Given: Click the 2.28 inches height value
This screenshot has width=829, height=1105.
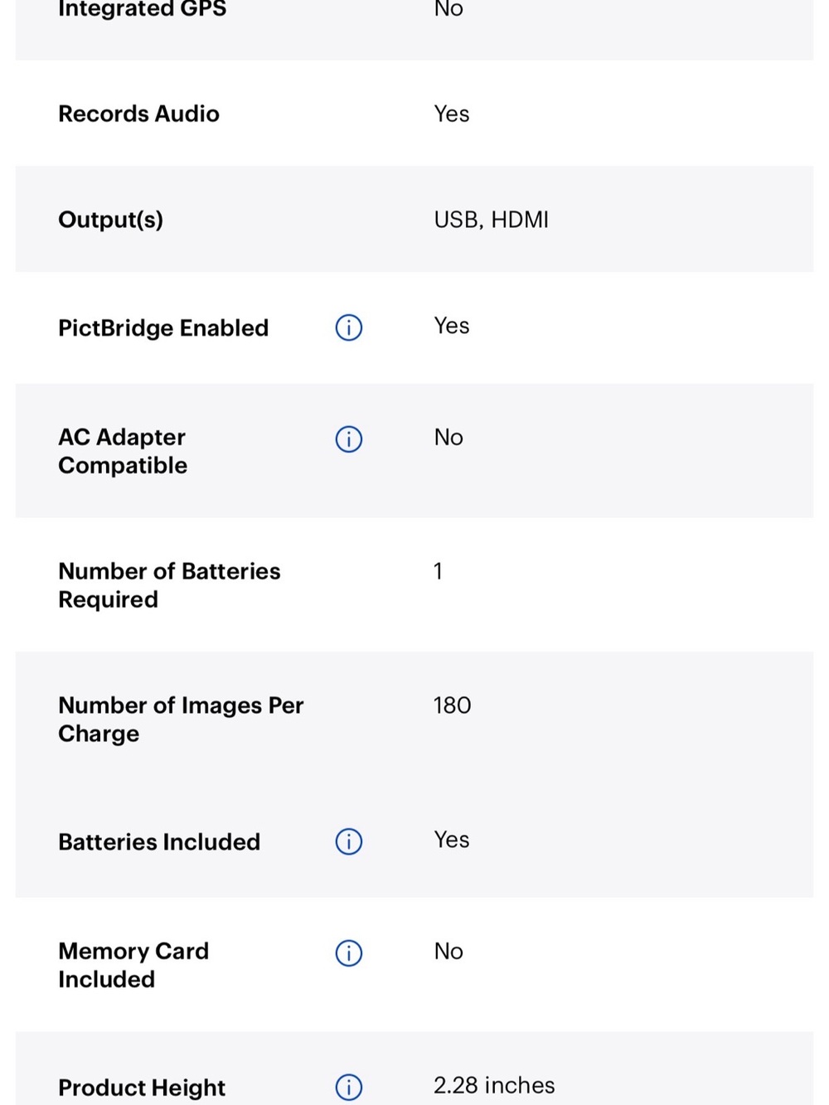Looking at the screenshot, I should click(494, 1085).
